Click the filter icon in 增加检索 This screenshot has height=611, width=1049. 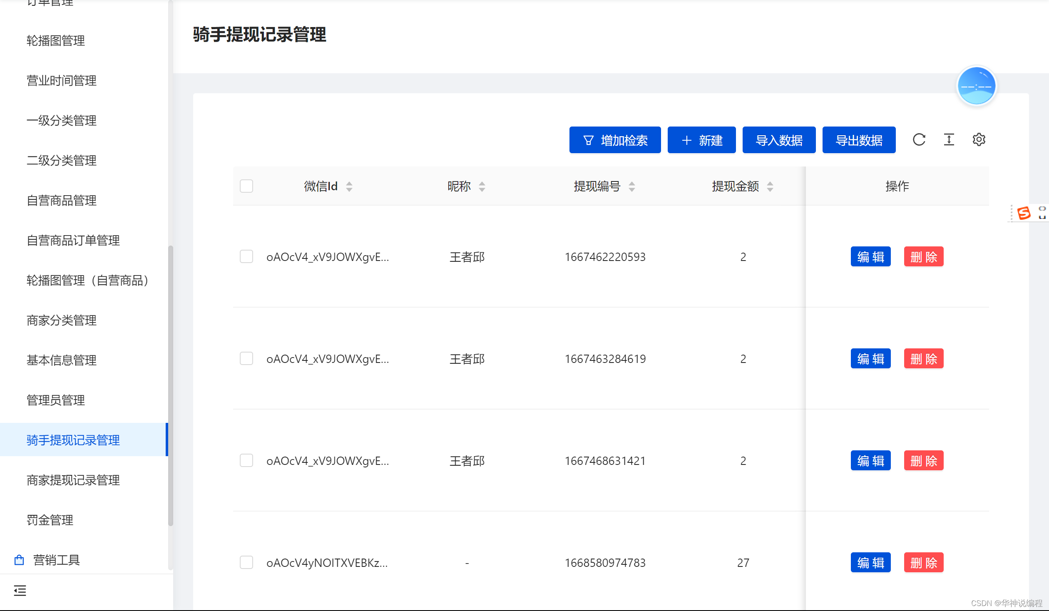(588, 140)
